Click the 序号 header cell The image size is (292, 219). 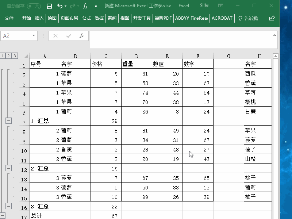click(x=45, y=64)
